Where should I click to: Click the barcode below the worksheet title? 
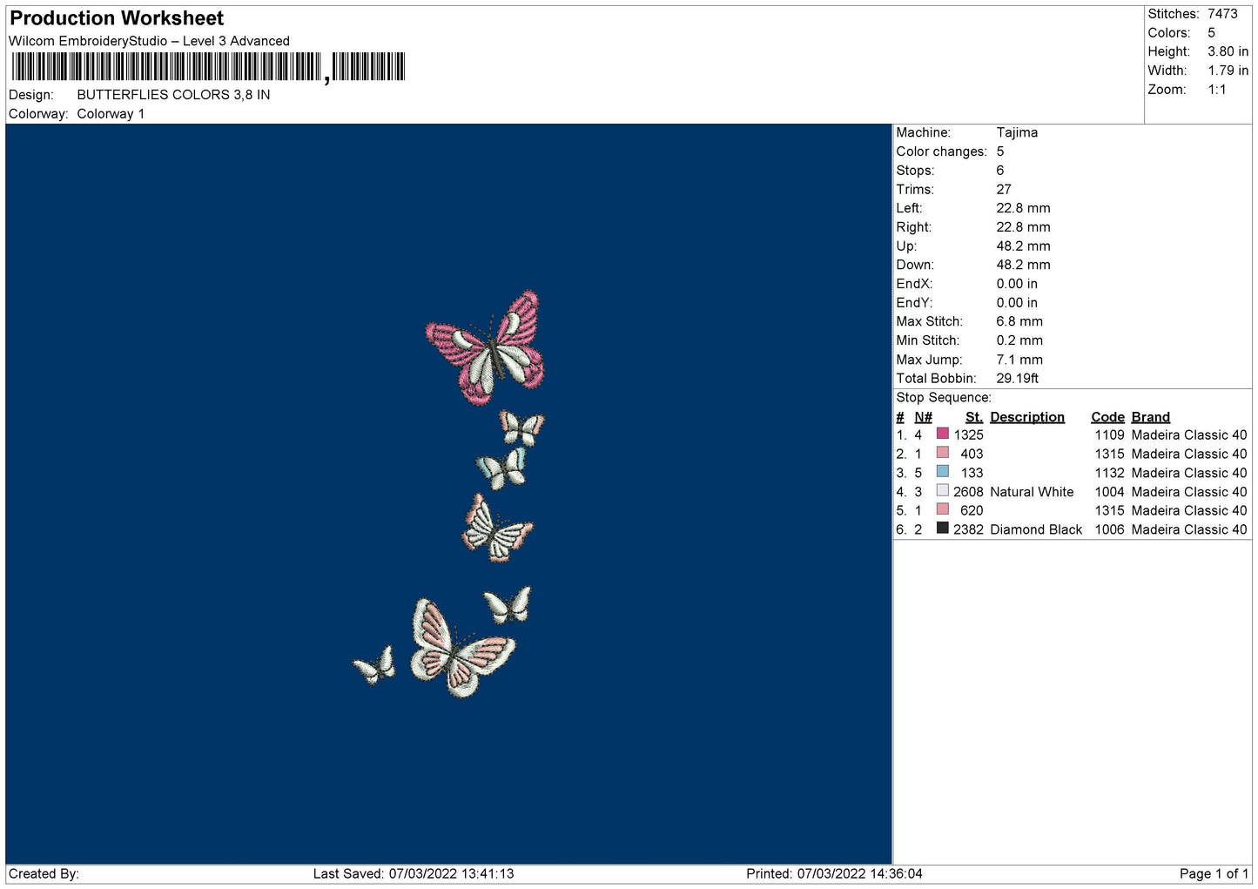pyautogui.click(x=209, y=67)
